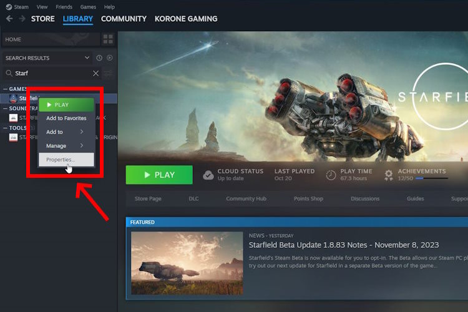Open the View menu
The image size is (468, 312).
(x=42, y=7)
